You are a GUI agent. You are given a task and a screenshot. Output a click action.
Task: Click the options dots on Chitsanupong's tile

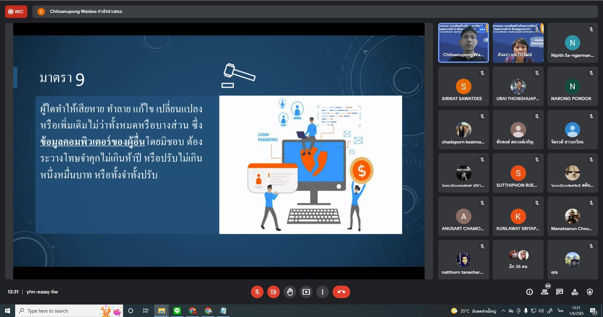coord(482,30)
